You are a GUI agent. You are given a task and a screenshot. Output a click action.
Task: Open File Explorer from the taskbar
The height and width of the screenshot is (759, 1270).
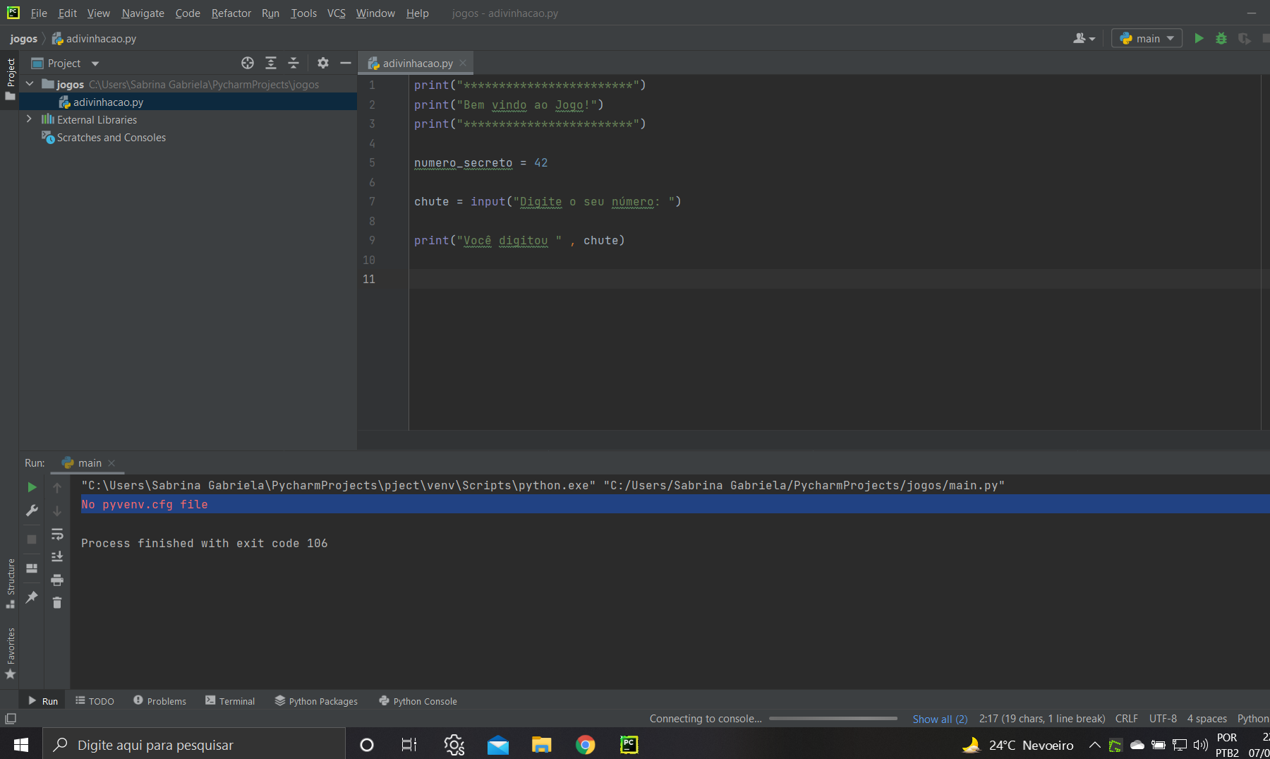click(541, 745)
